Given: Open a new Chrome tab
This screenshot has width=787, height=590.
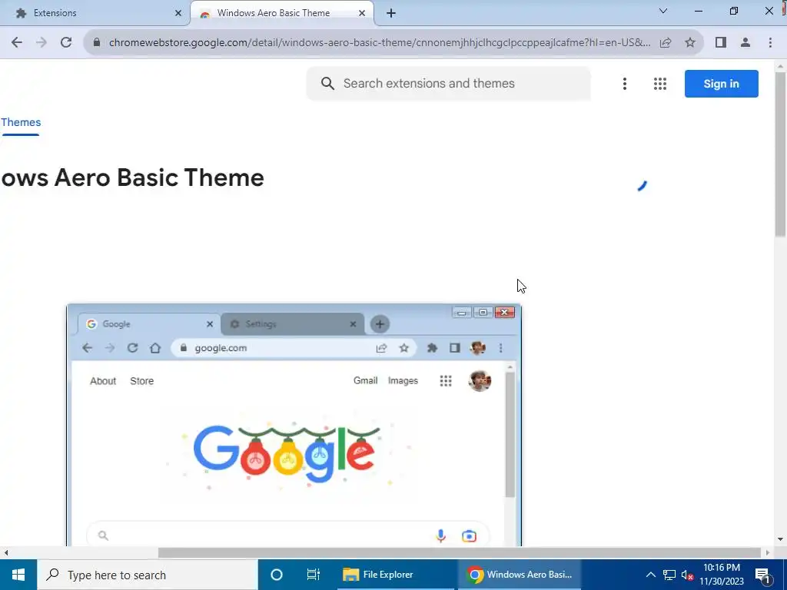Looking at the screenshot, I should pos(391,13).
